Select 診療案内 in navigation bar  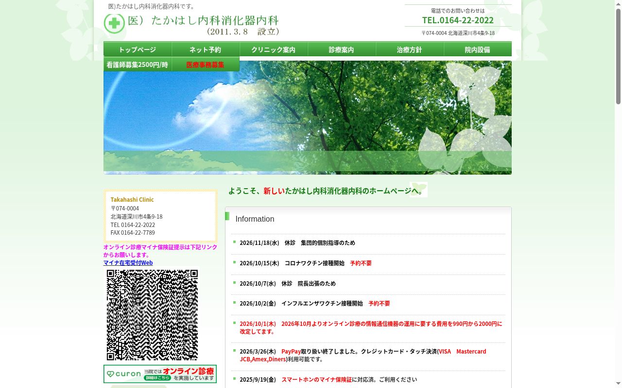click(342, 49)
